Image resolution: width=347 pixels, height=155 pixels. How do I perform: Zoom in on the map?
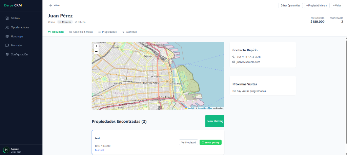point(96,46)
